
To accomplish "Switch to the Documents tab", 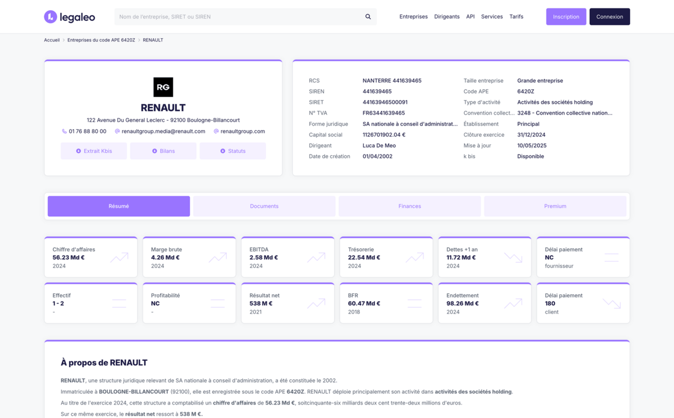I will [x=264, y=206].
